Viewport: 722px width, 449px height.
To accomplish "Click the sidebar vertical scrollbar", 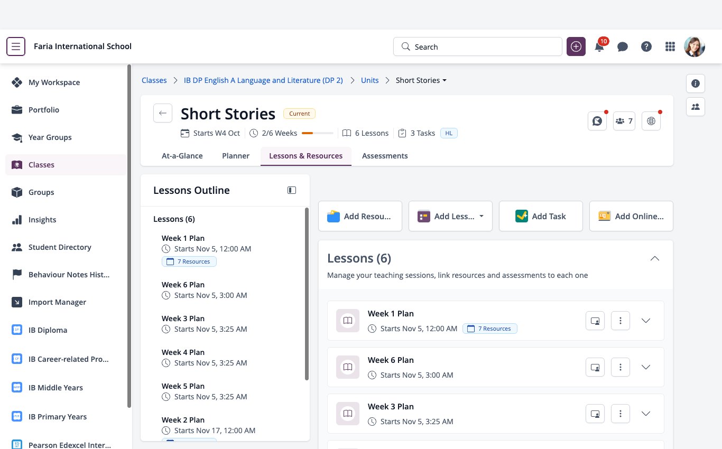I will [129, 236].
